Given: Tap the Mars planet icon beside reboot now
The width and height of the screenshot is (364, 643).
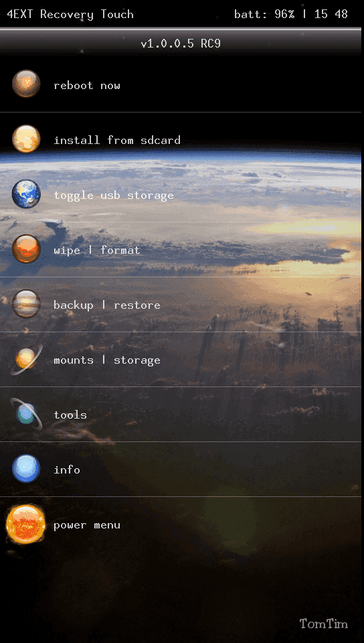Looking at the screenshot, I should pyautogui.click(x=26, y=84).
